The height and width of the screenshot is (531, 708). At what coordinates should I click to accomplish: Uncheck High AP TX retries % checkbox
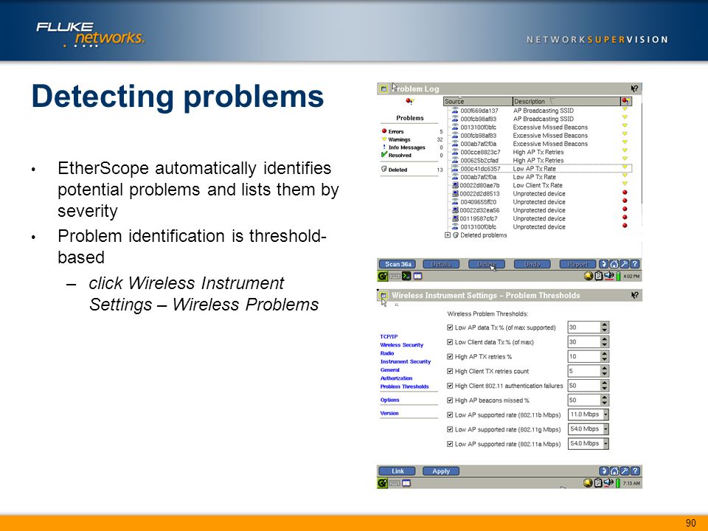(x=450, y=356)
